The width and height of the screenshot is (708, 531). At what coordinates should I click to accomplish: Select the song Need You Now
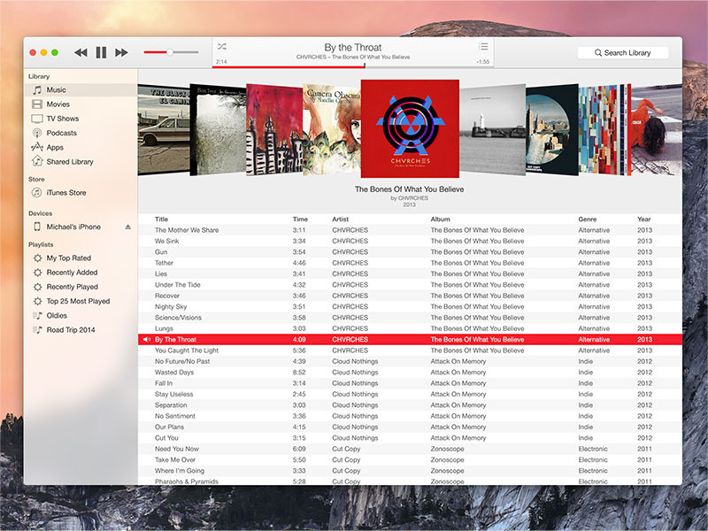pyautogui.click(x=410, y=449)
